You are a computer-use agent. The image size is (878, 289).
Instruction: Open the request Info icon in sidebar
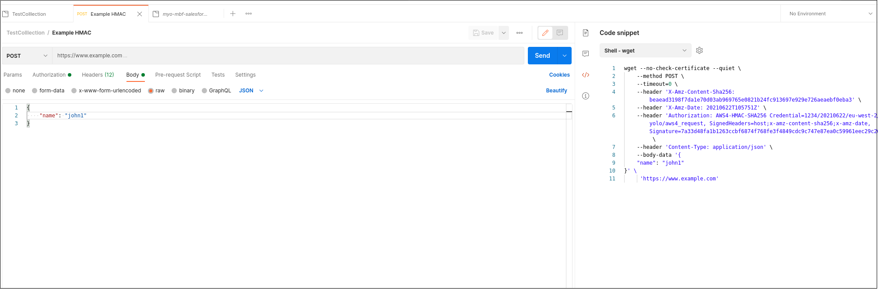586,96
